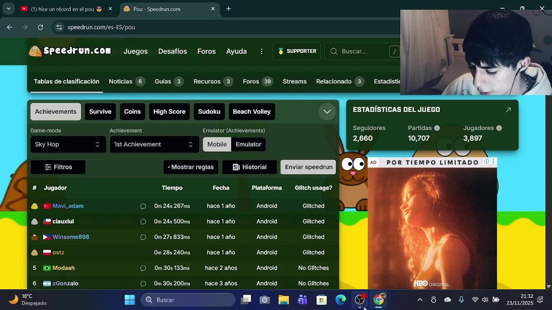Open Windows Start menu
This screenshot has height=310, width=552.
point(129,300)
